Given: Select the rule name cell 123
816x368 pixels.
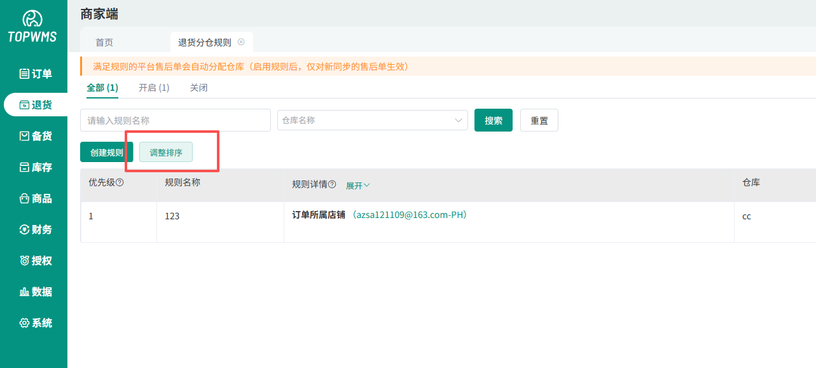Looking at the screenshot, I should [172, 216].
